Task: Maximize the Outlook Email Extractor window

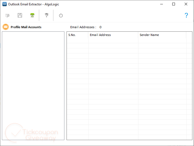Action: (x=174, y=4)
